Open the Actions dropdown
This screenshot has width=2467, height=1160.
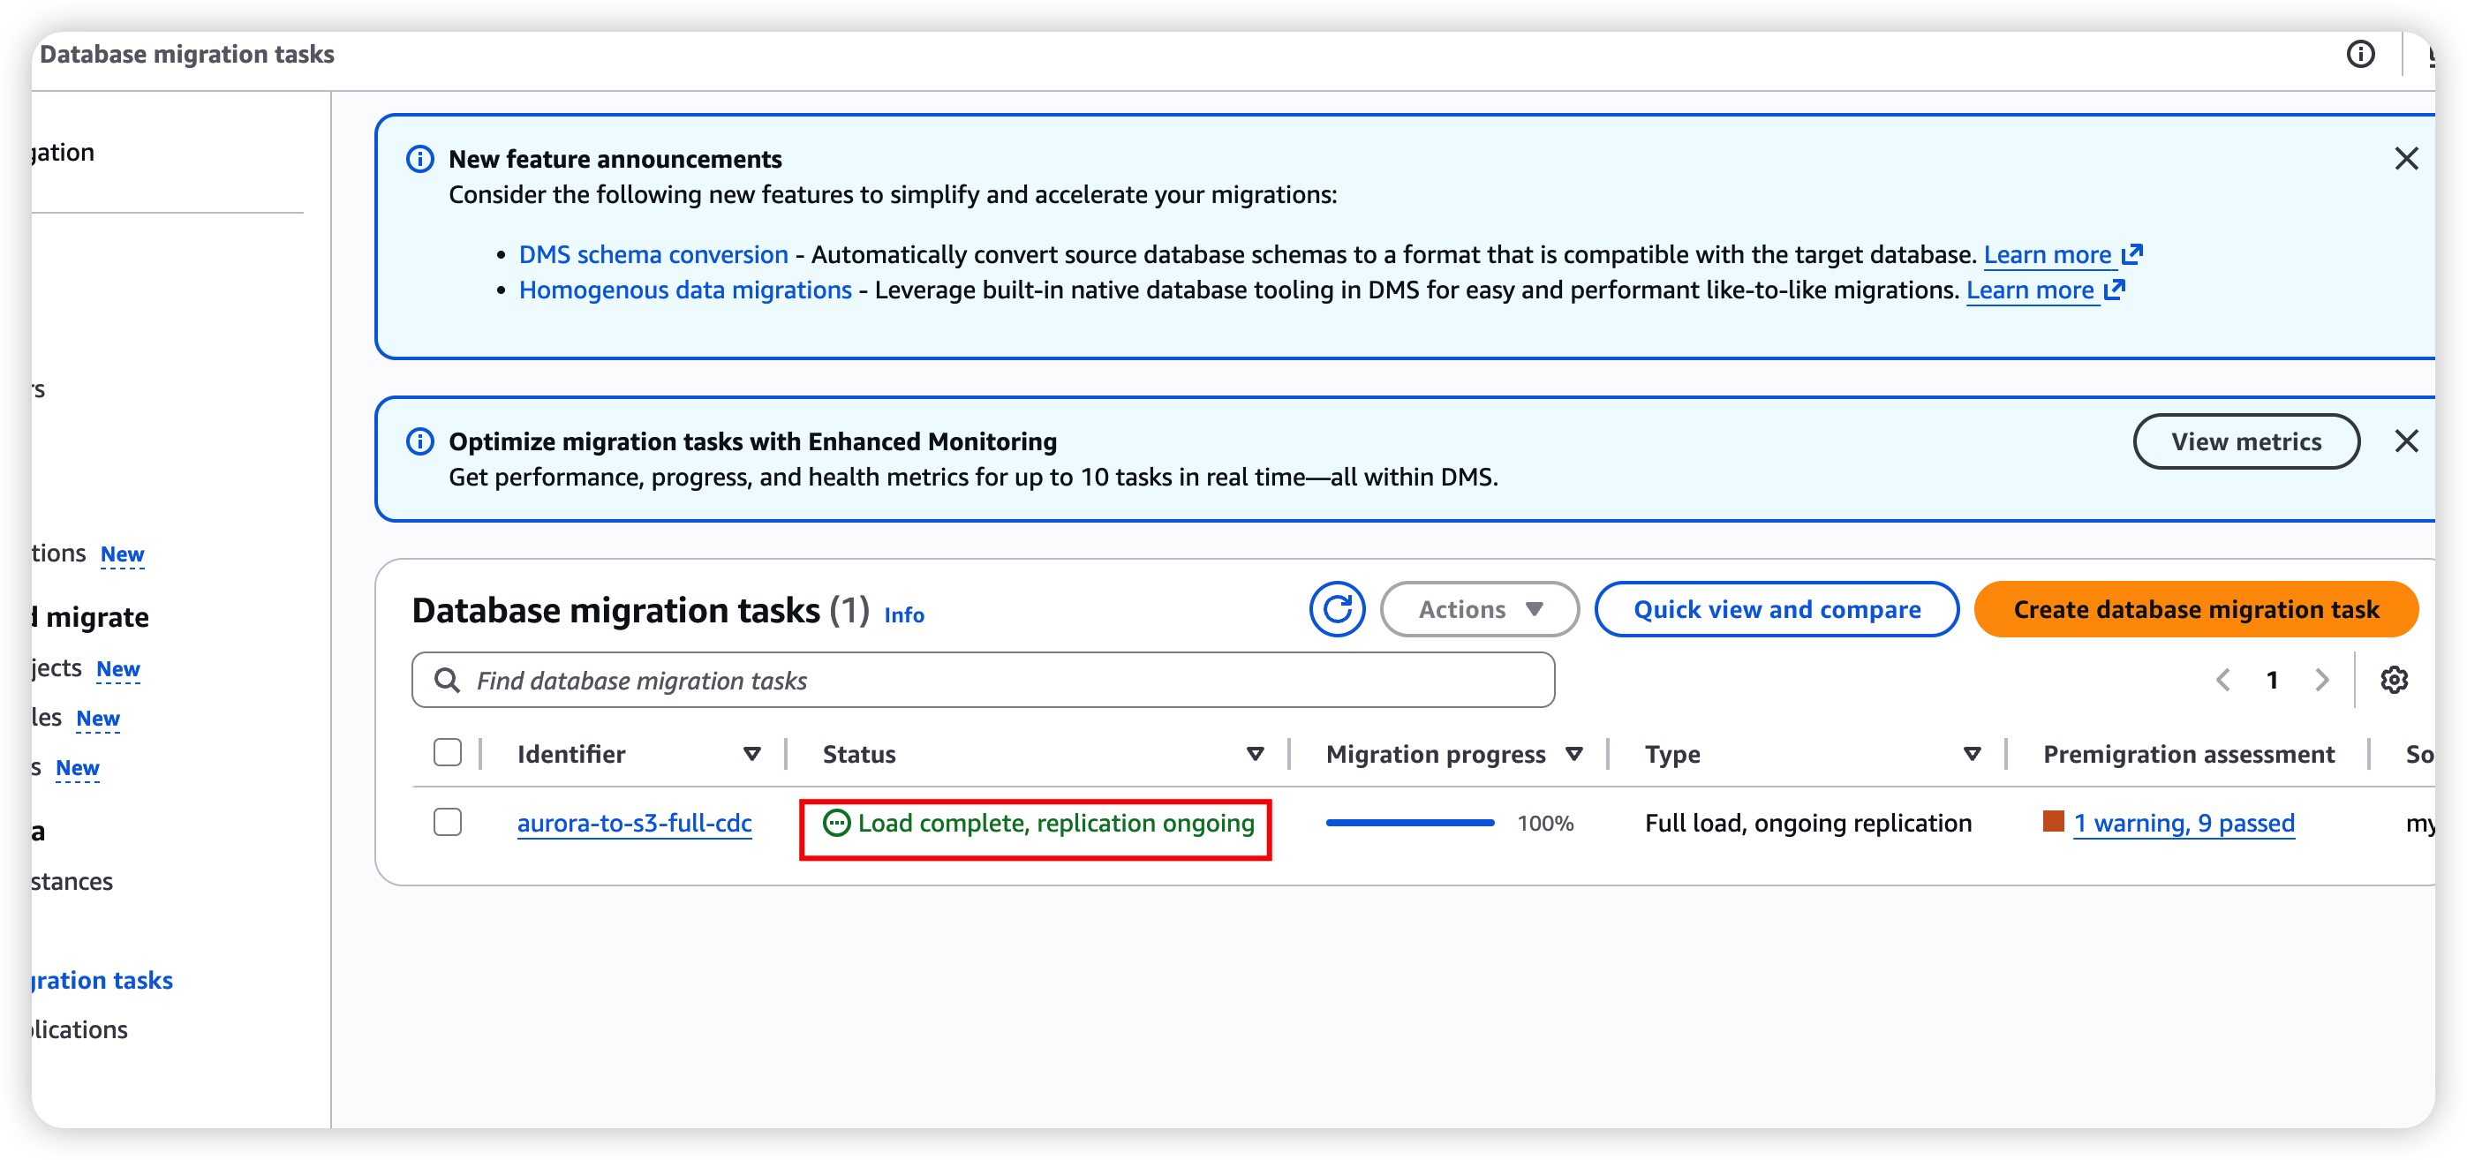1479,609
